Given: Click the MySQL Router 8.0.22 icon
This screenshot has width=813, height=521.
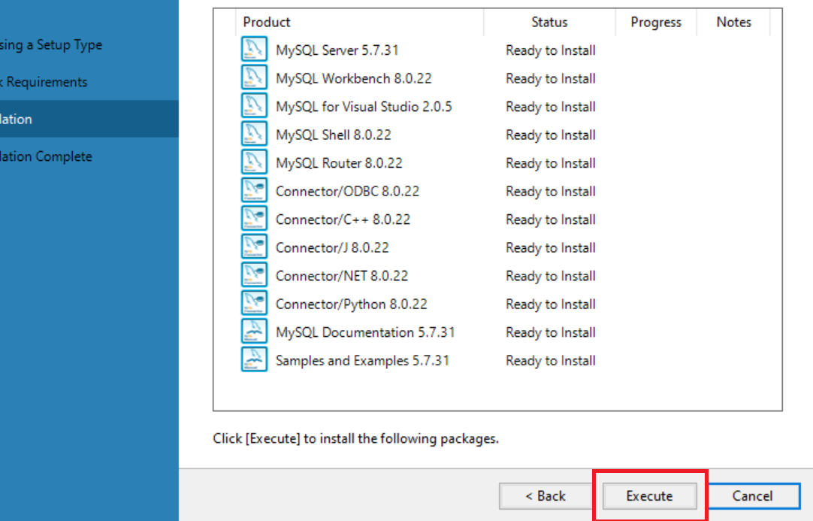Looking at the screenshot, I should point(254,162).
